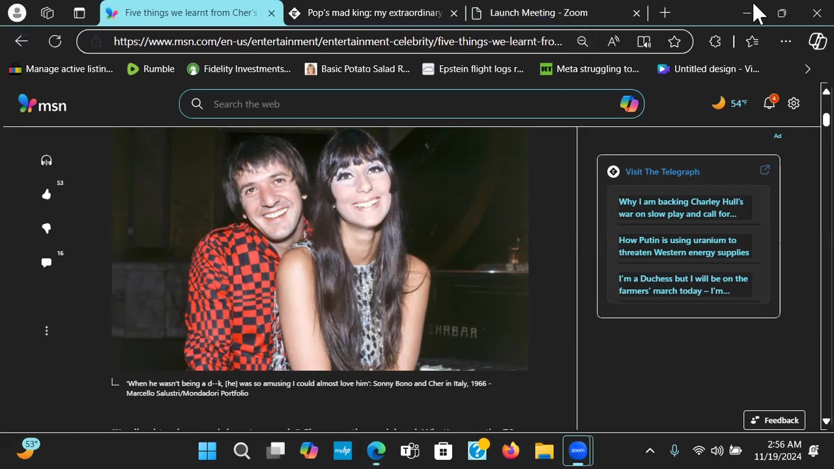Open Edge Settings and more menu
834x469 pixels.
pos(786,42)
